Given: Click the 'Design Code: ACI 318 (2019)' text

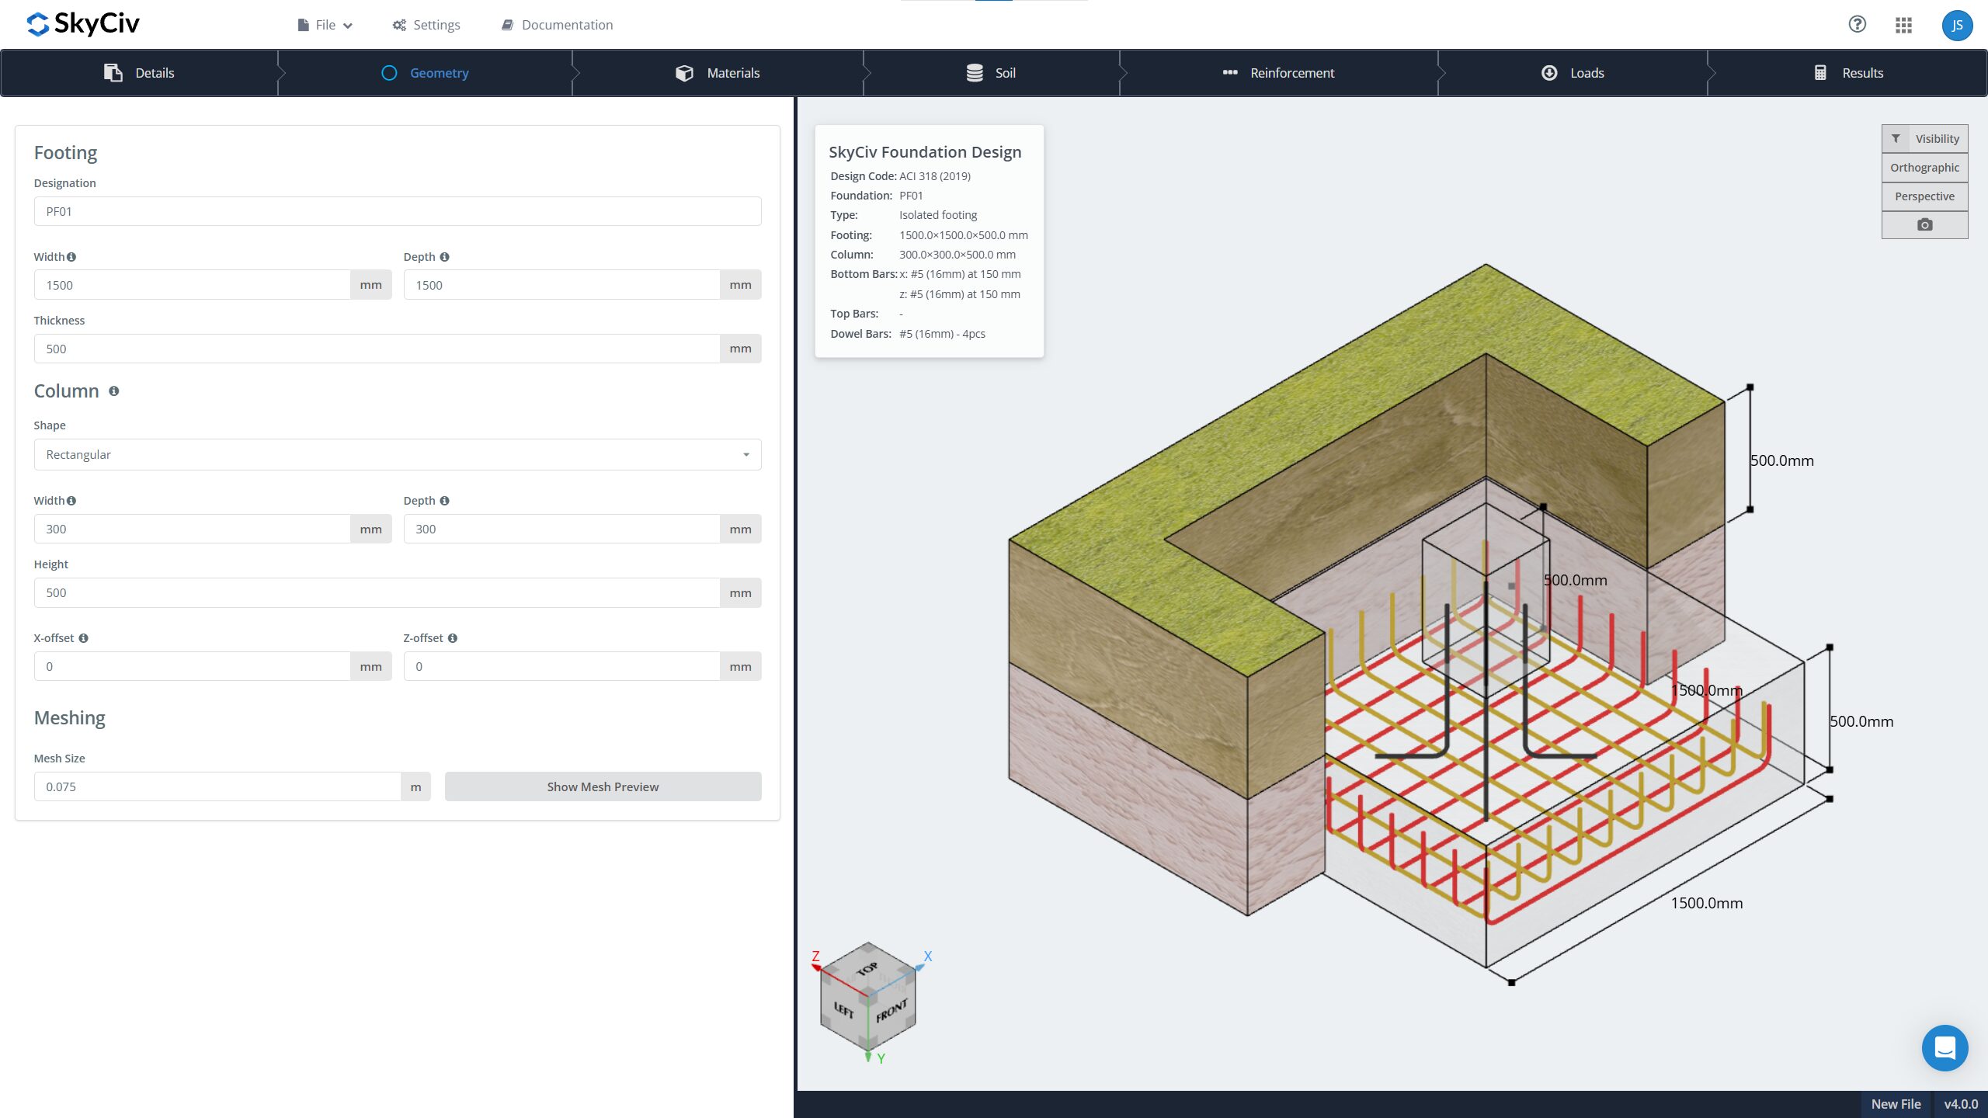Looking at the screenshot, I should 900,176.
